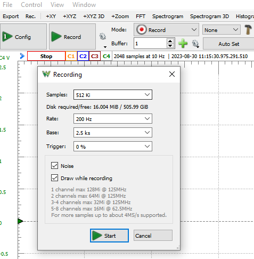Click the Stop status button
The image size is (254, 259).
(x=46, y=56)
